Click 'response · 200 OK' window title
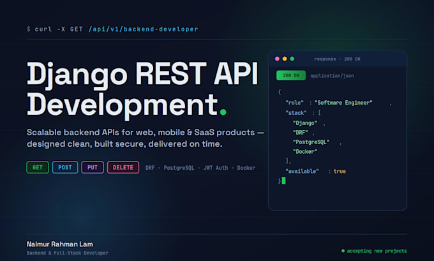The image size is (434, 261). [x=337, y=59]
